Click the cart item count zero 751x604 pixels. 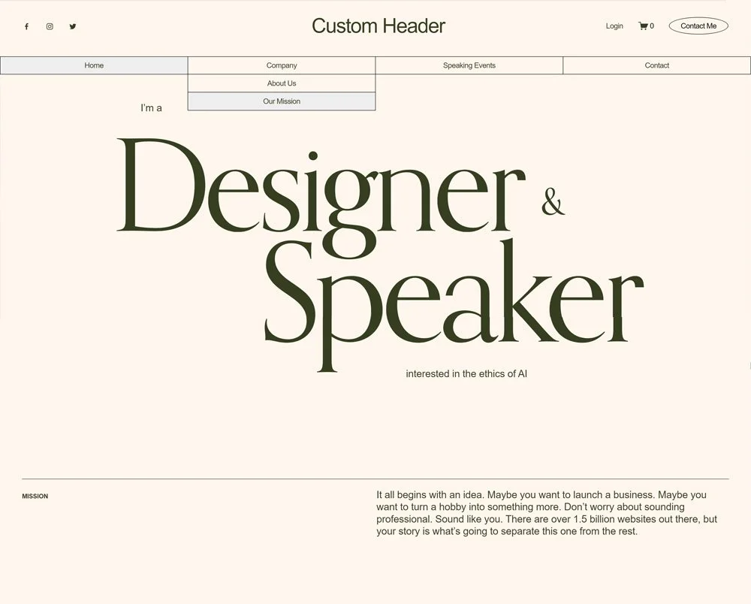(x=650, y=26)
